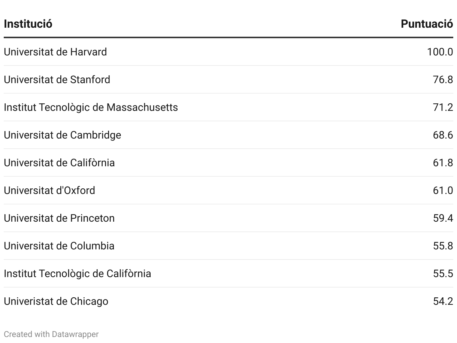Click the Puntuació column header
This screenshot has width=457, height=343.
pyautogui.click(x=427, y=24)
